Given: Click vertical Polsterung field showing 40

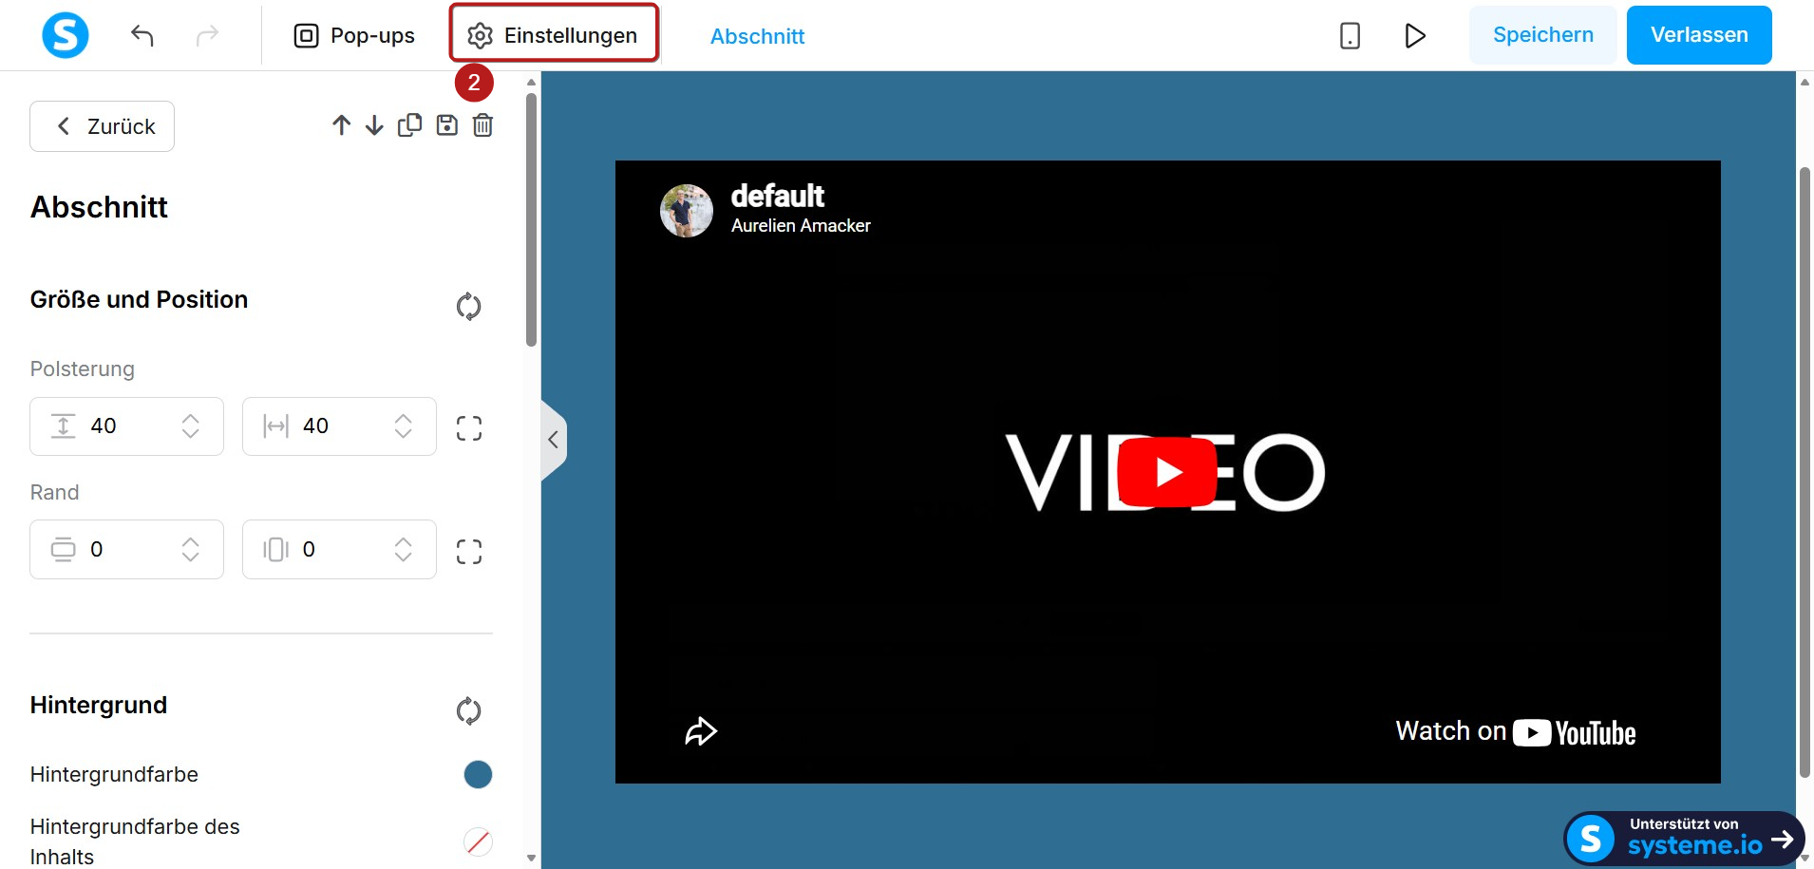Looking at the screenshot, I should (x=127, y=426).
